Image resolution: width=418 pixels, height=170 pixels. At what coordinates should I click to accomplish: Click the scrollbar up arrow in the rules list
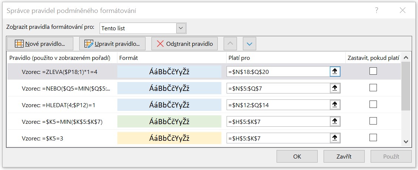pyautogui.click(x=406, y=57)
